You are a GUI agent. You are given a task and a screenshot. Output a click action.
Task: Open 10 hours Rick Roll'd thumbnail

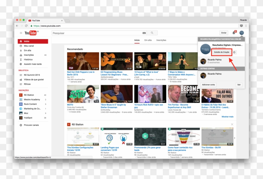(x=150, y=94)
